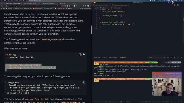Click the 'The value of x is: 117' terminal line
The width and height of the screenshot is (184, 103).
point(103,76)
